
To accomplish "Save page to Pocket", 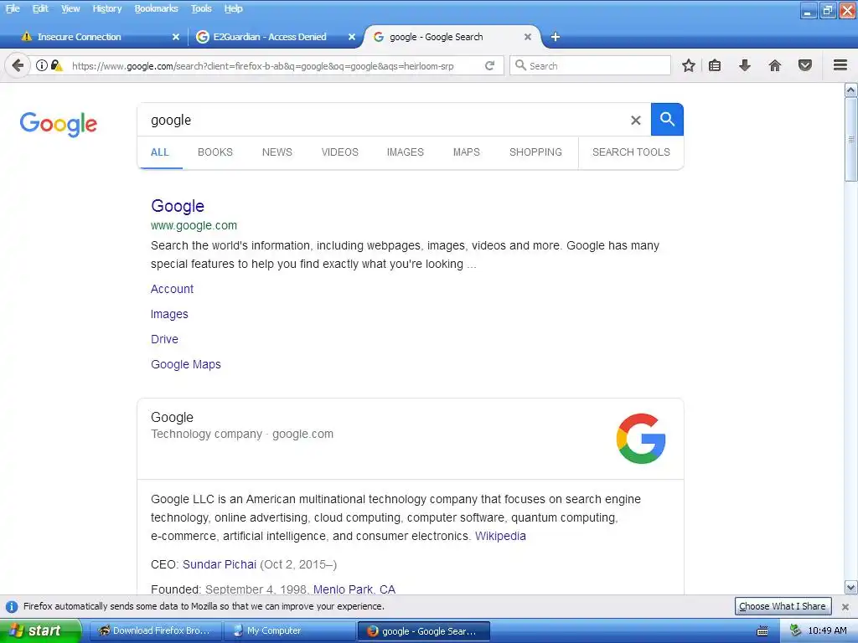I will click(805, 65).
